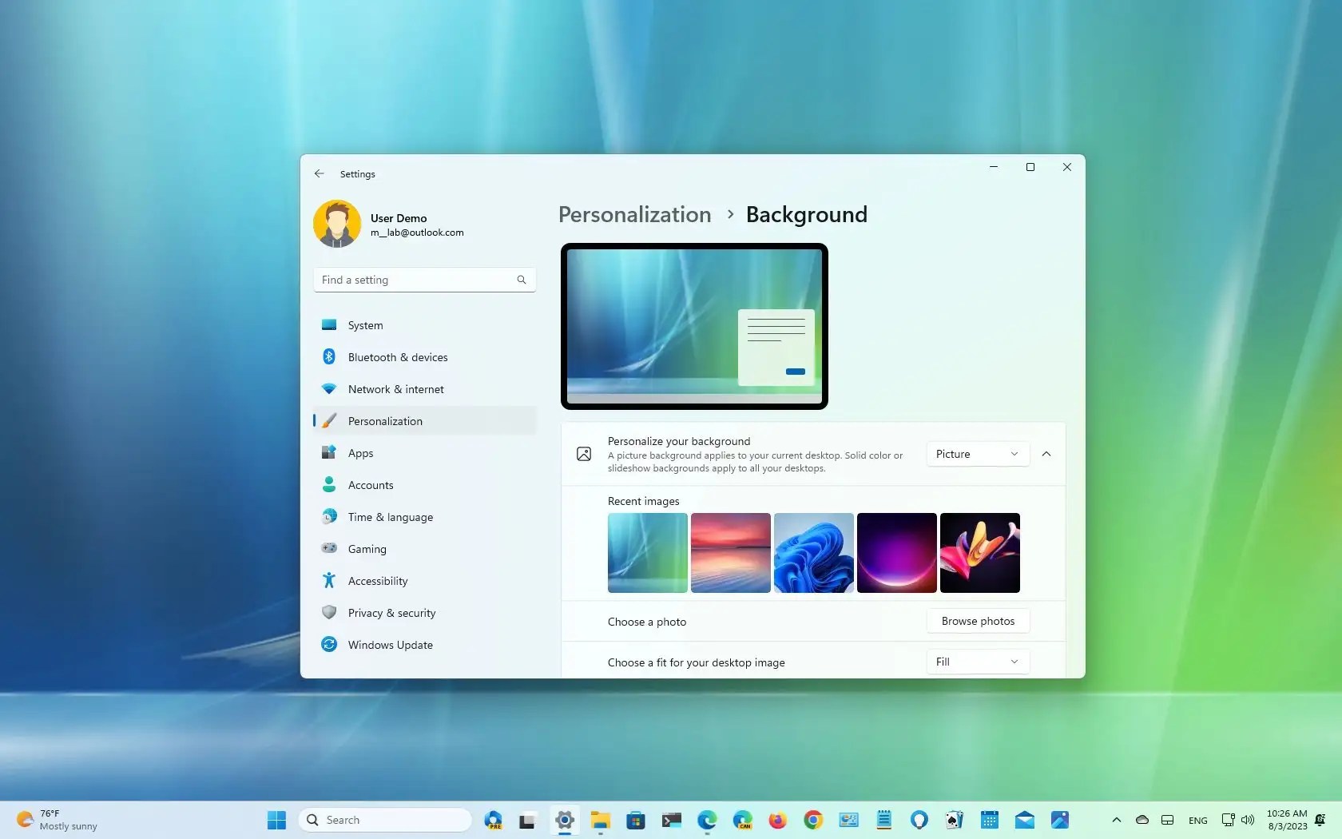This screenshot has height=839, width=1342.
Task: Launch Firefox from the taskbar
Action: point(777,820)
